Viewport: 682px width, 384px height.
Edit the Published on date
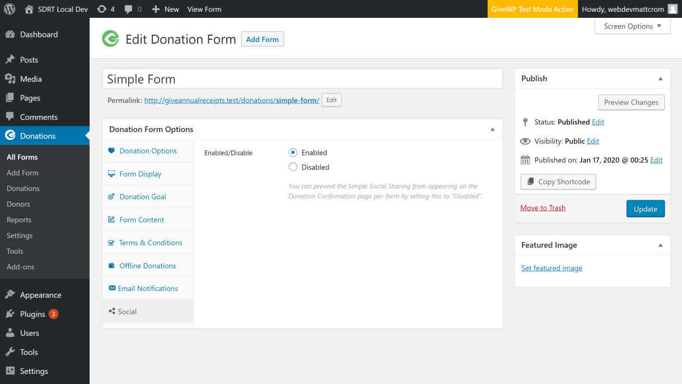click(656, 160)
